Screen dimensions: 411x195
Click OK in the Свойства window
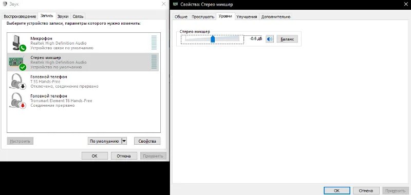pos(337,190)
